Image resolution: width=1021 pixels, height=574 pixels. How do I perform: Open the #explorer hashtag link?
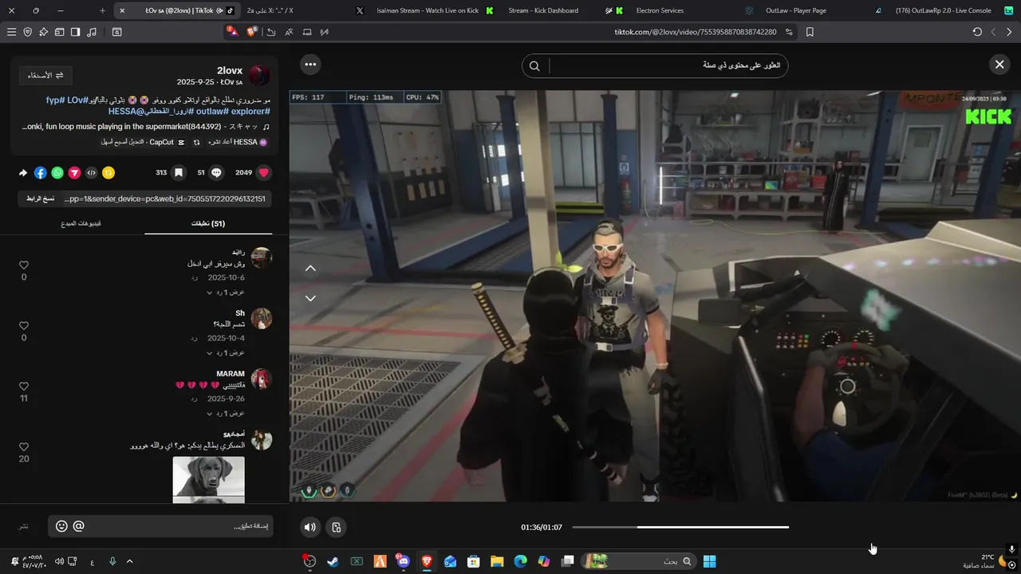click(x=250, y=112)
